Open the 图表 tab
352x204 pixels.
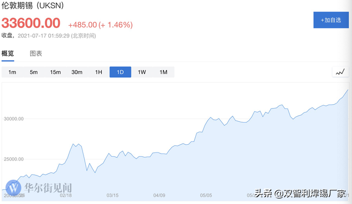click(36, 53)
